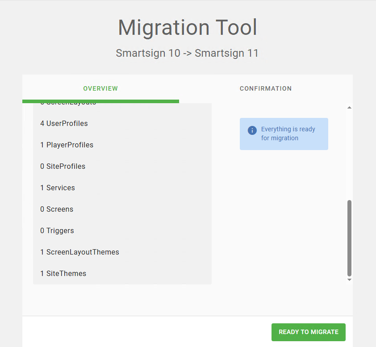Open the Confirmation tab
376x347 pixels.
[x=266, y=88]
